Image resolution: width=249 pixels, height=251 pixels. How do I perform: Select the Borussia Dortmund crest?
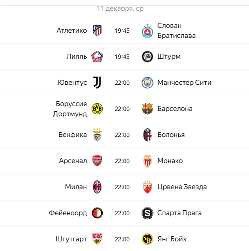coord(97,109)
